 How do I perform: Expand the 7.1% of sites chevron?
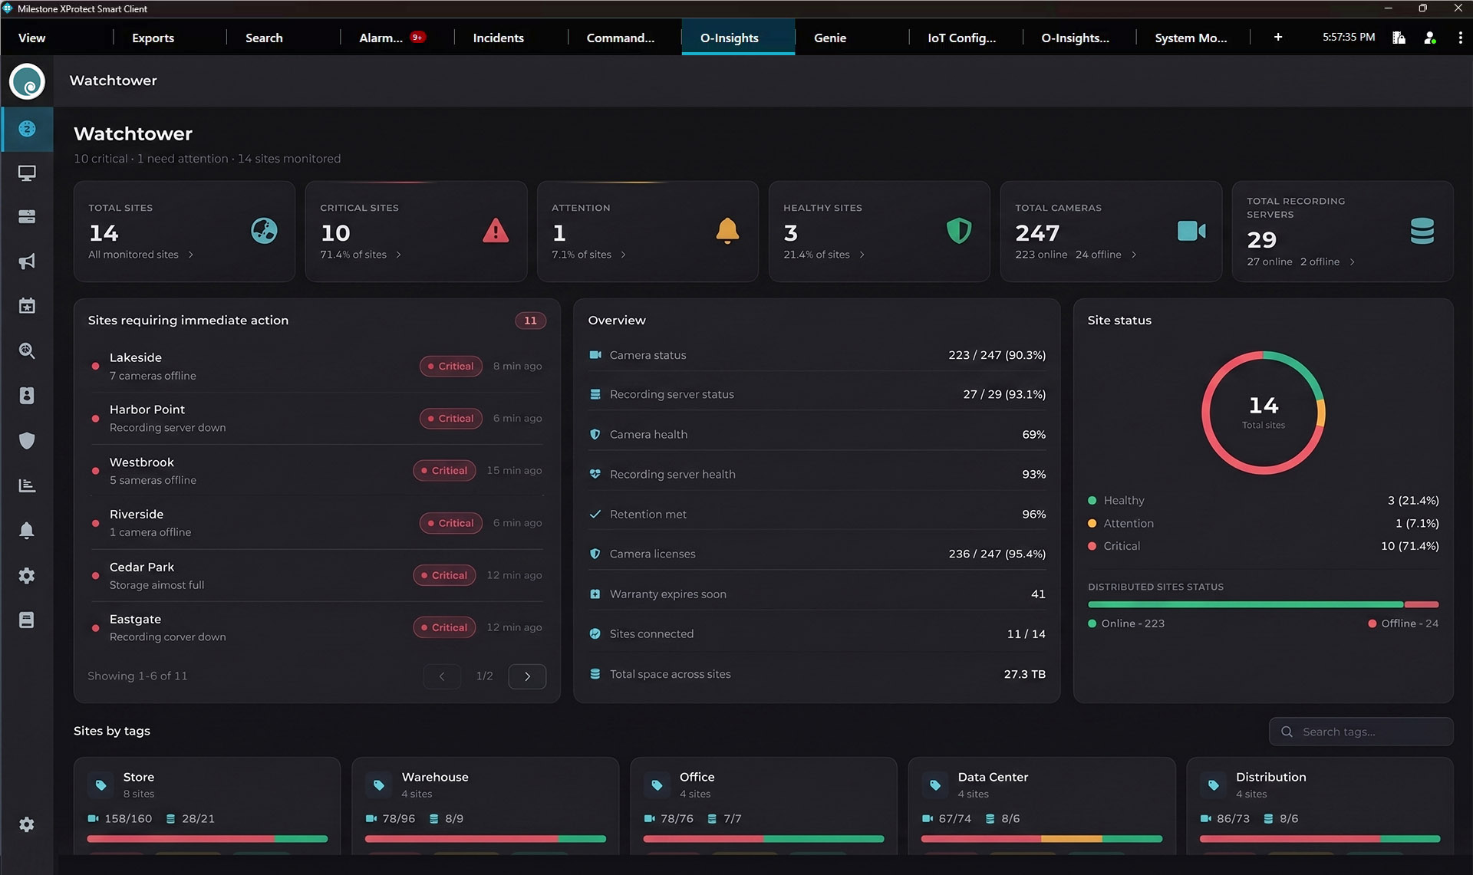click(624, 255)
